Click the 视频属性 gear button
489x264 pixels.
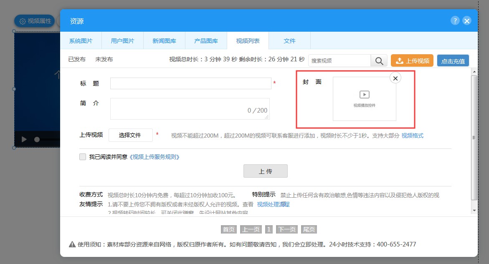click(35, 21)
